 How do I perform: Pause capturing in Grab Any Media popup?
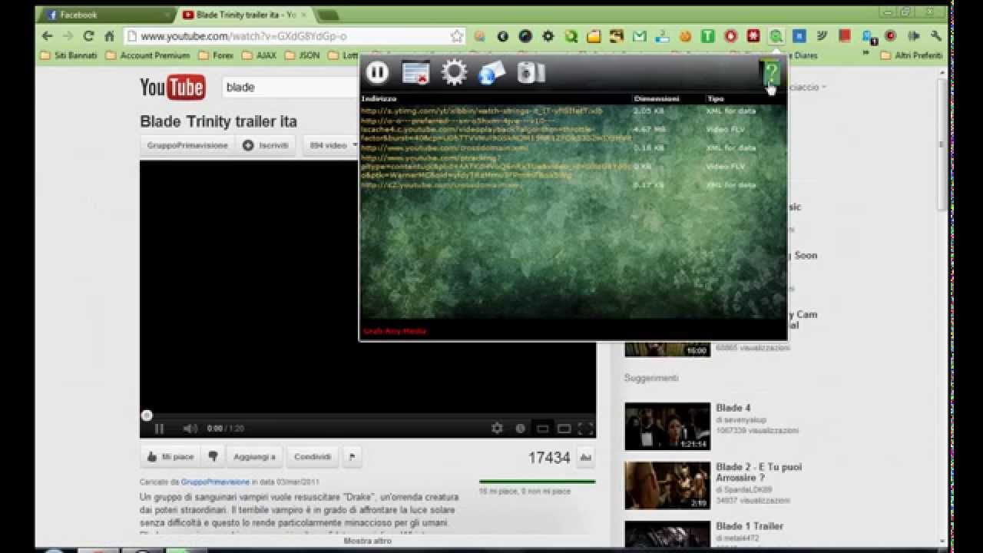(x=377, y=72)
